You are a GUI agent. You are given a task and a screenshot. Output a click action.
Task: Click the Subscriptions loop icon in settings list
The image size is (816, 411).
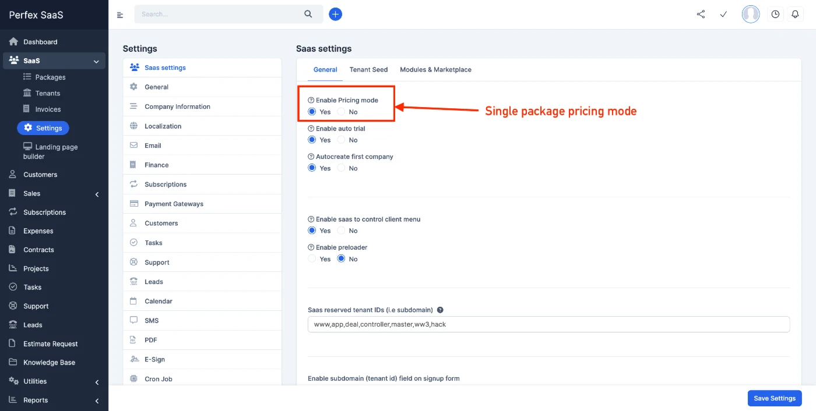(133, 185)
